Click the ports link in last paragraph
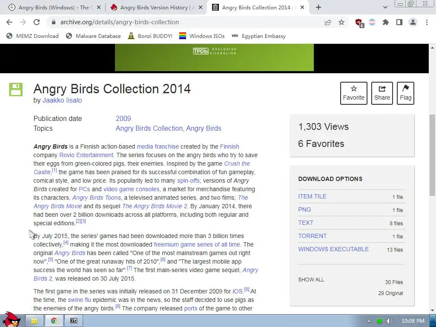Image resolution: width=436 pixels, height=327 pixels. click(x=191, y=309)
